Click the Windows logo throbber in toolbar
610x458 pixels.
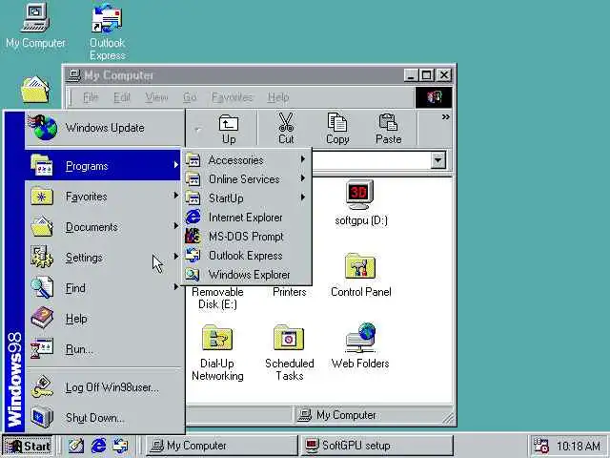434,97
